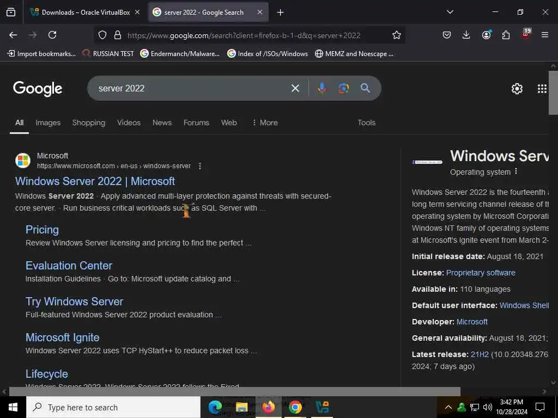This screenshot has width=558, height=418.
Task: Open Import bookmarks bookmark
Action: [41, 54]
